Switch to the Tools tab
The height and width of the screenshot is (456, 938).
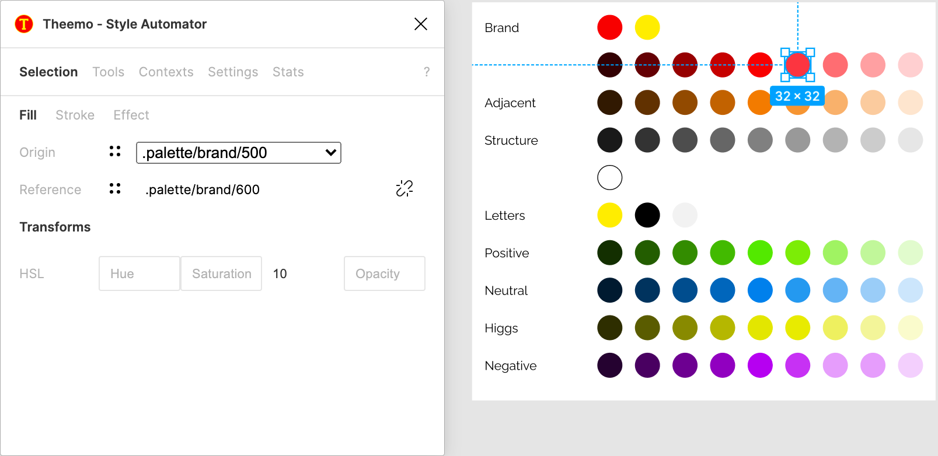108,72
